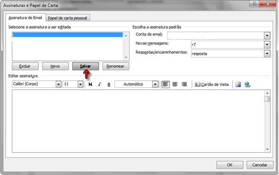Center the signature text
This screenshot has height=175, width=279.
(175, 84)
